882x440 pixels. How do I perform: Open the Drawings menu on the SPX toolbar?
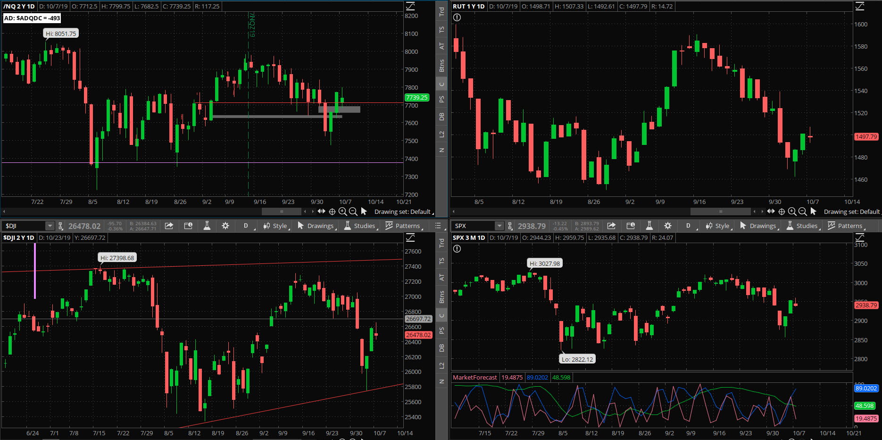click(x=758, y=226)
